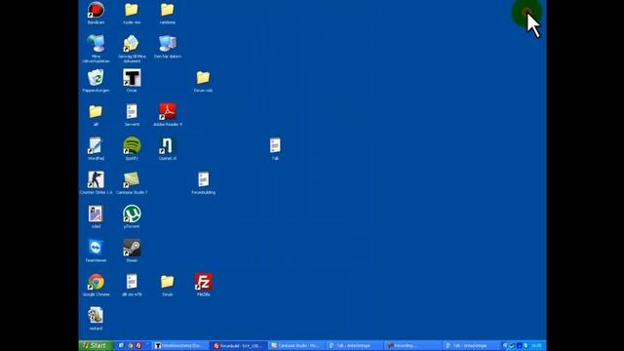The width and height of the screenshot is (624, 351).
Task: Launch the TeamViewer shortcut
Action: (96, 248)
